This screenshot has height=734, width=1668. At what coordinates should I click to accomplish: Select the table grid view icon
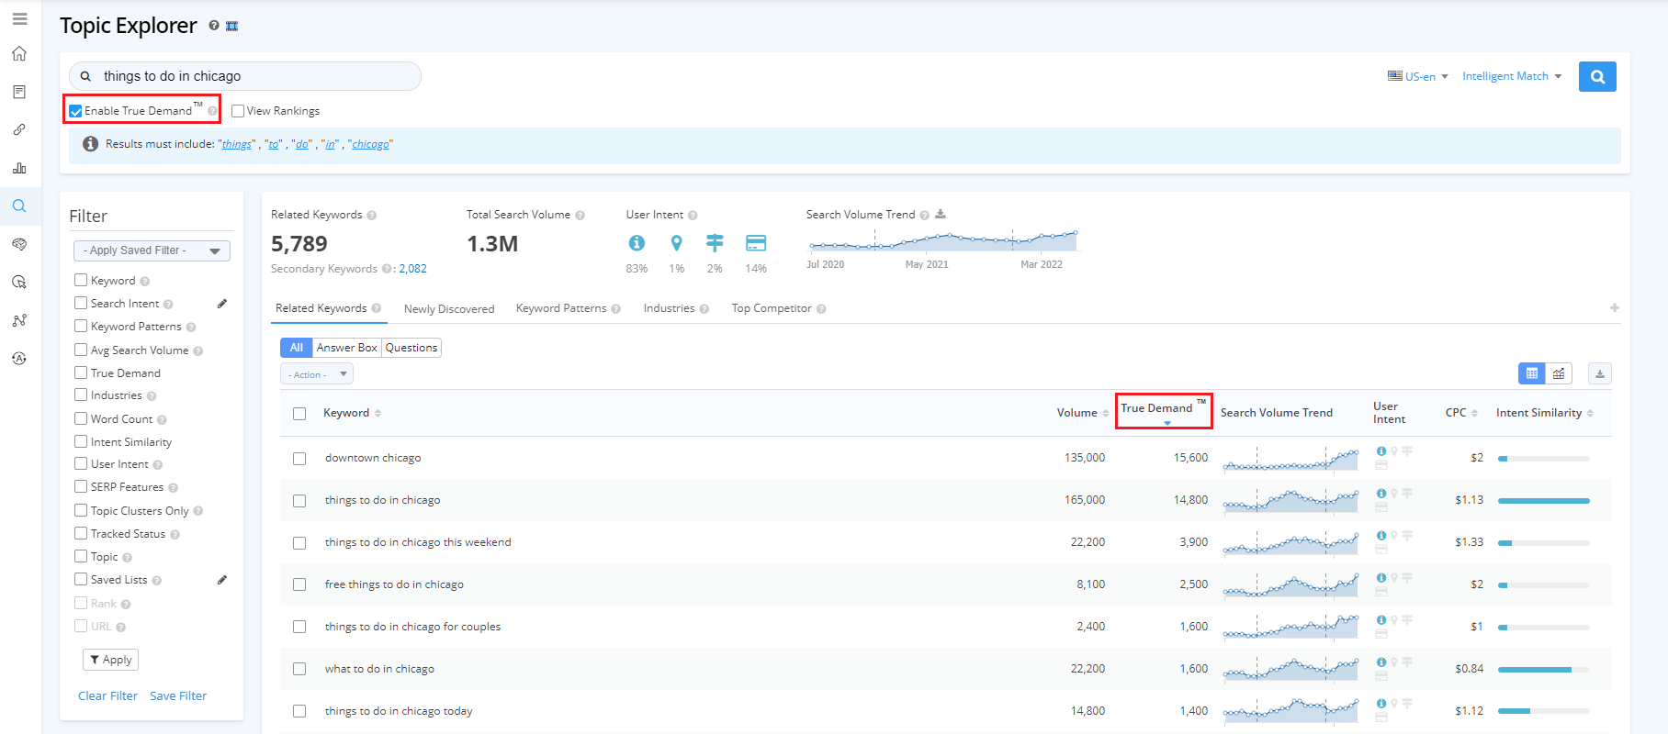point(1531,373)
